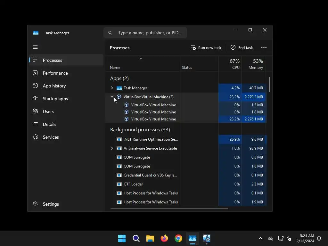This screenshot has width=328, height=246.
Task: Click the Processes sidebar icon
Action: [35, 60]
